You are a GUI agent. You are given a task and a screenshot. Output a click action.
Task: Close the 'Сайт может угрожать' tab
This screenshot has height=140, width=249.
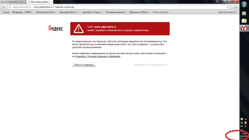51,2
